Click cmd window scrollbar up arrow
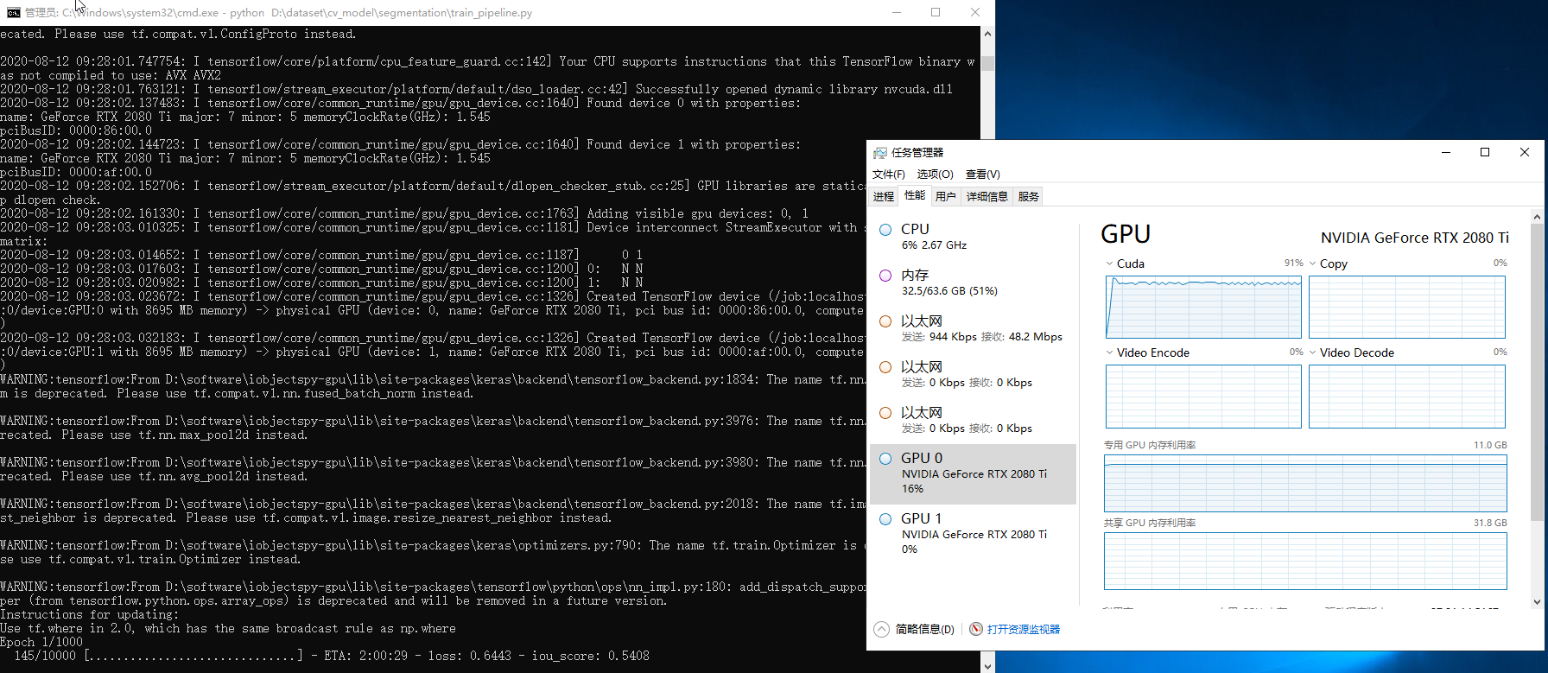Viewport: 1548px width, 673px height. point(987,34)
